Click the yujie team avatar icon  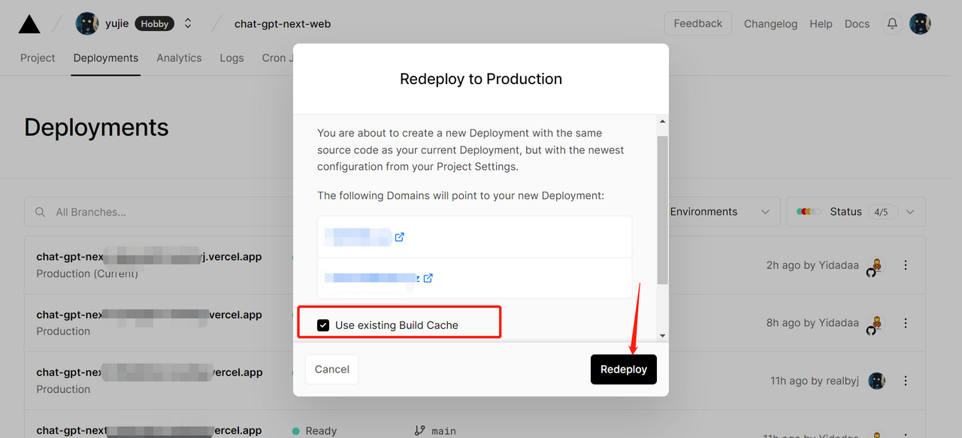tap(87, 24)
